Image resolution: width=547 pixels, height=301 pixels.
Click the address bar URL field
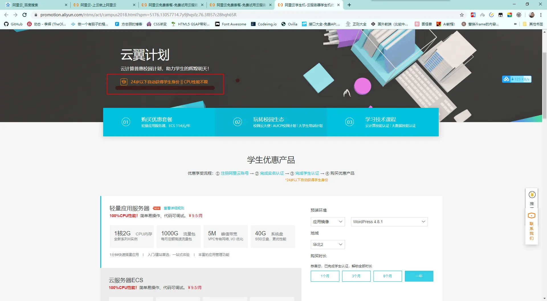coord(245,15)
